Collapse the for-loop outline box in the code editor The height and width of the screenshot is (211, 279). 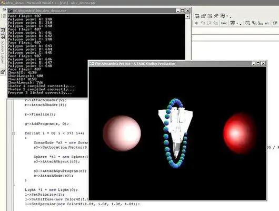click(14, 133)
